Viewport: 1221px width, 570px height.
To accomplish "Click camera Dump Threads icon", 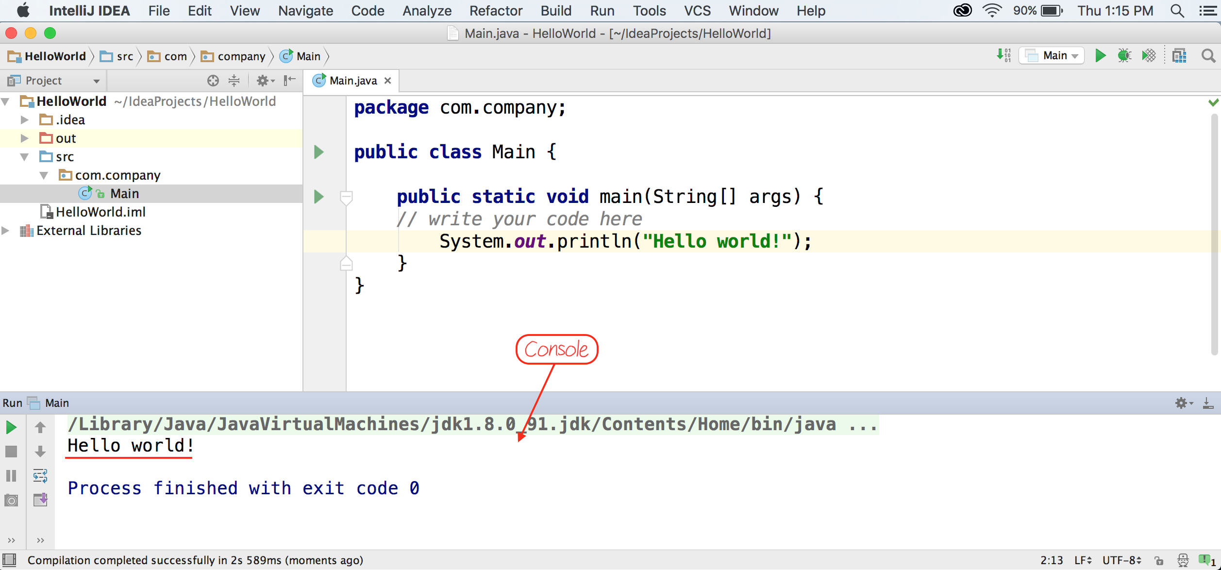I will 11,500.
